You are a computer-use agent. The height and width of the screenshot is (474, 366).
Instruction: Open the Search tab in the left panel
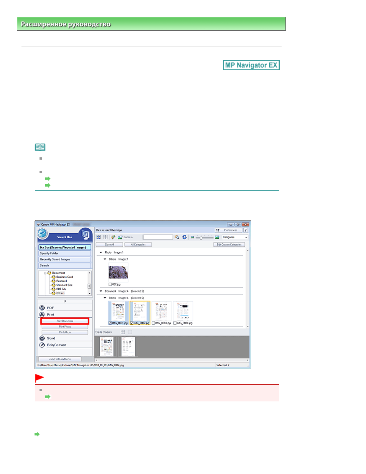(64, 266)
